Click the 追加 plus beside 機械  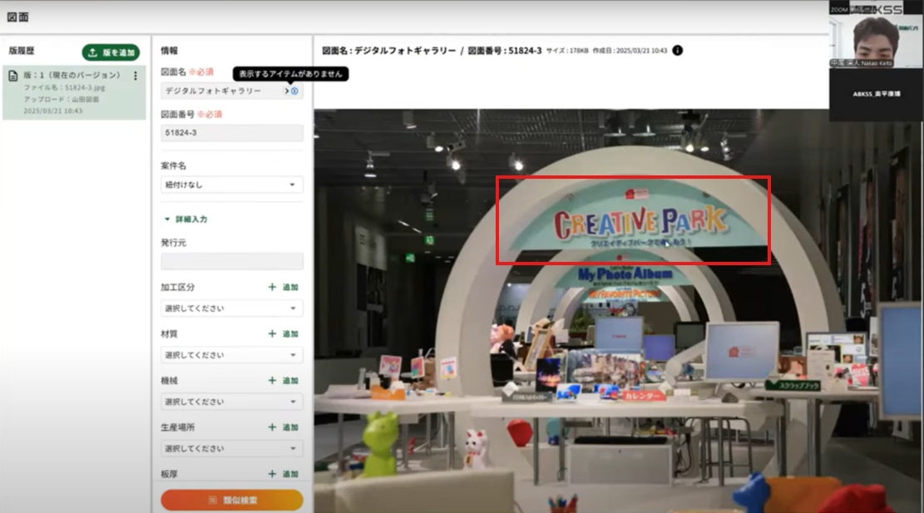(x=284, y=381)
